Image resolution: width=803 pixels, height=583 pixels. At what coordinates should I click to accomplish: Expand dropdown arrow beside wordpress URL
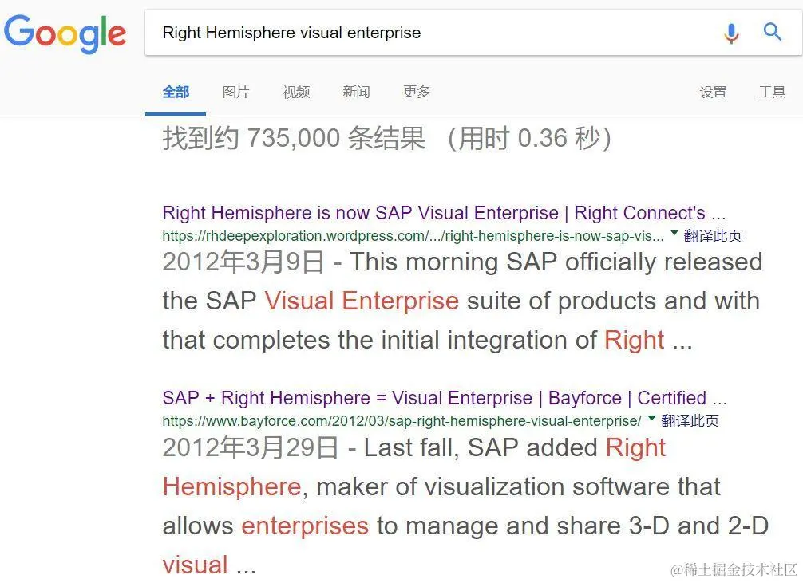[x=674, y=234]
